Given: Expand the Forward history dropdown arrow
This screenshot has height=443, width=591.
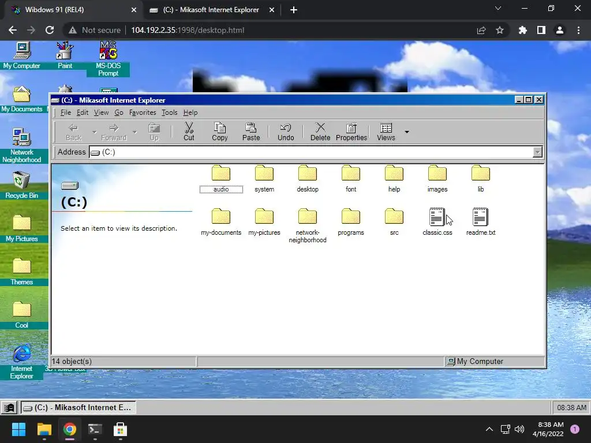Looking at the screenshot, I should (134, 132).
